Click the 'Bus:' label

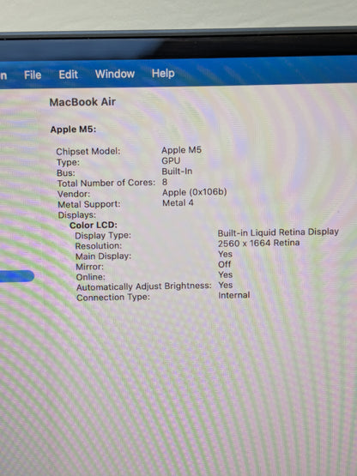tap(66, 172)
